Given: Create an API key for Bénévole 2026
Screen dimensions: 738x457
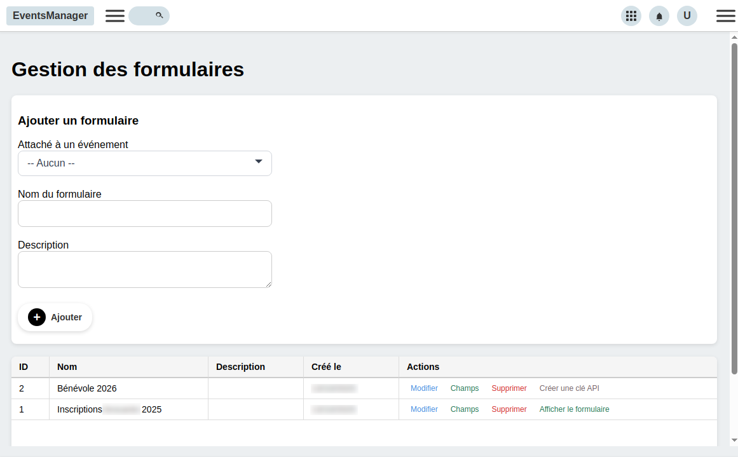Looking at the screenshot, I should (569, 388).
